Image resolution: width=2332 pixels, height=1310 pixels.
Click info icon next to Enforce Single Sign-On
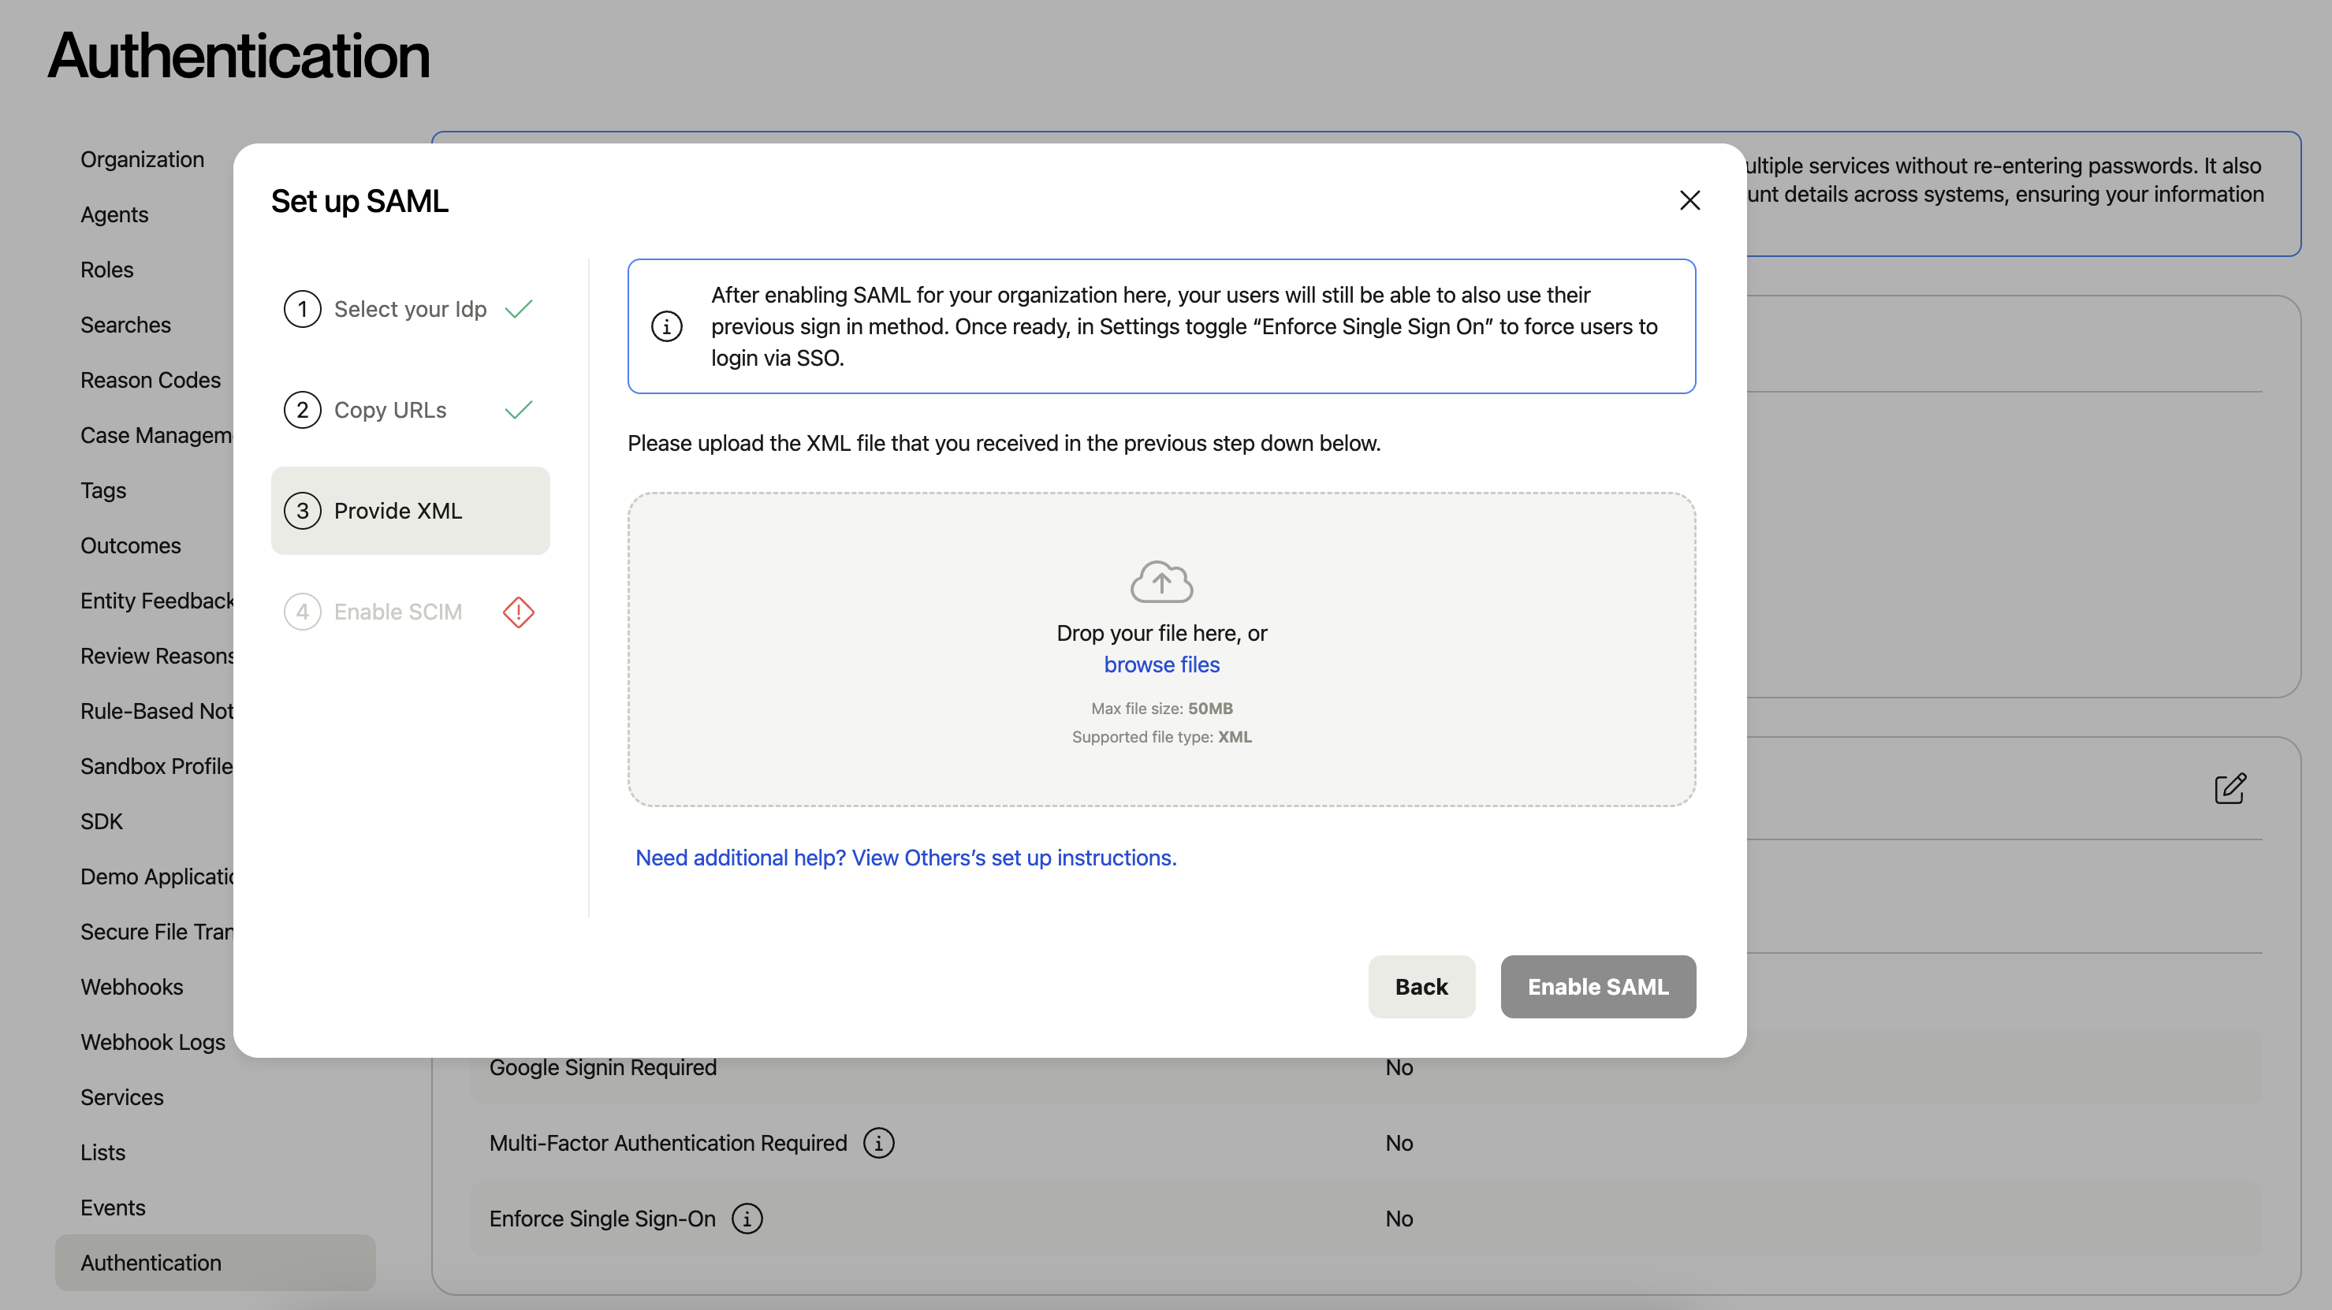747,1219
